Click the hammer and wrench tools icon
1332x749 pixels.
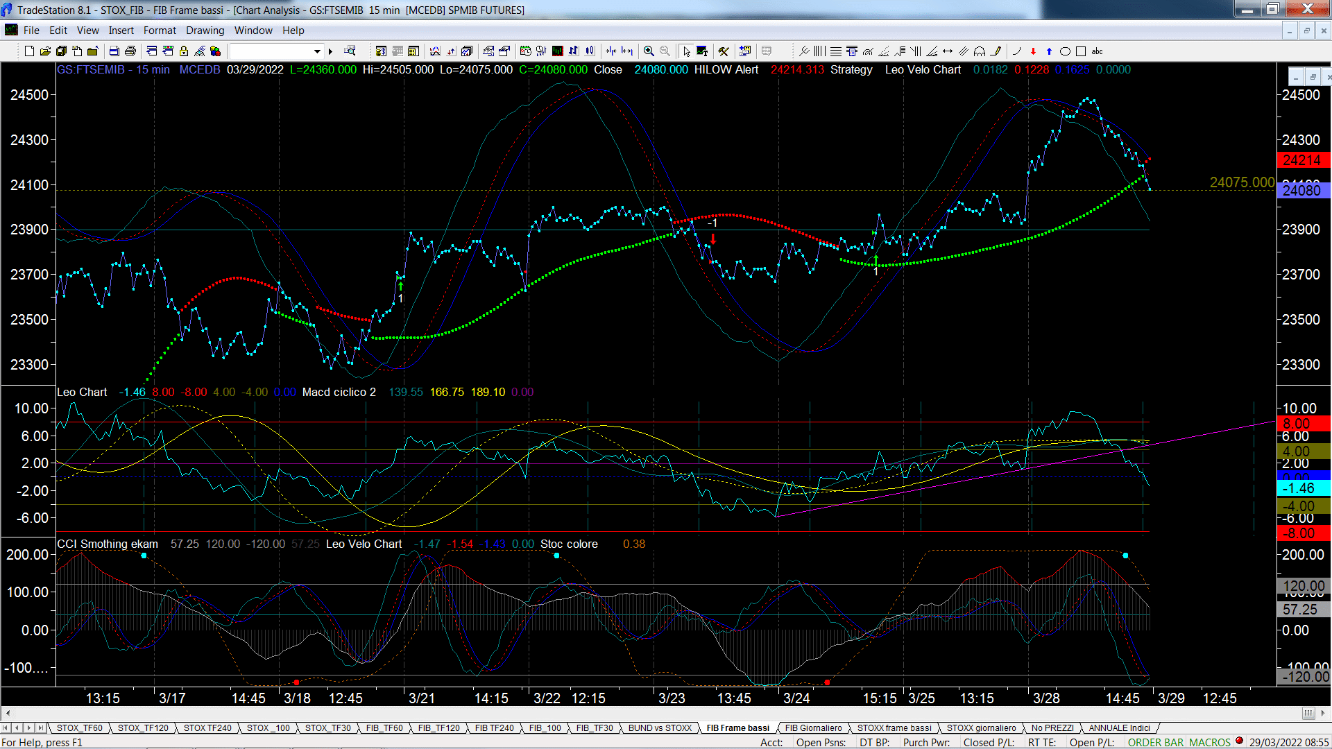pos(723,51)
